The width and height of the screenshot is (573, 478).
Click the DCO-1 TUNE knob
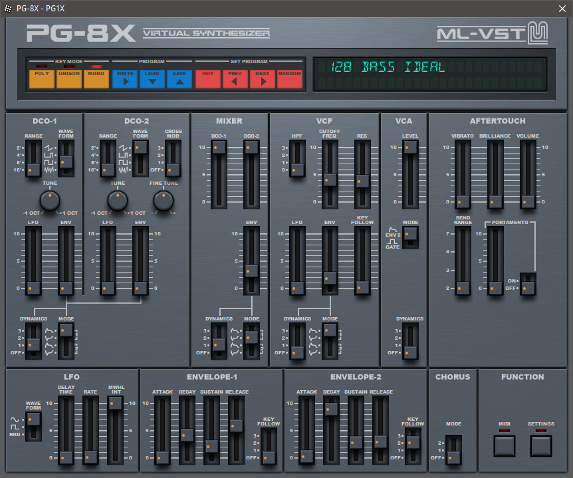pyautogui.click(x=50, y=201)
